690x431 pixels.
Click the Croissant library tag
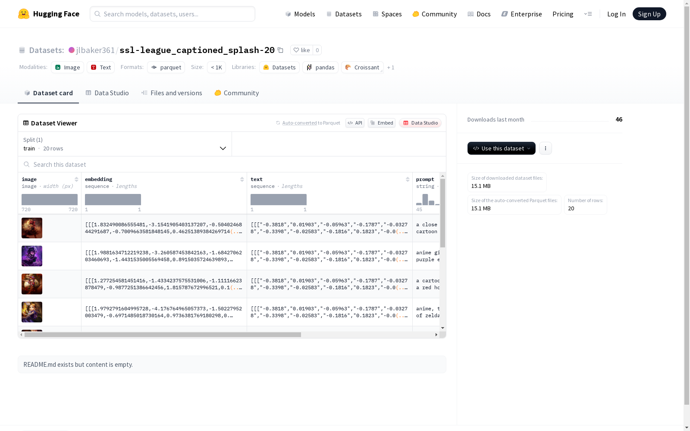(x=362, y=67)
